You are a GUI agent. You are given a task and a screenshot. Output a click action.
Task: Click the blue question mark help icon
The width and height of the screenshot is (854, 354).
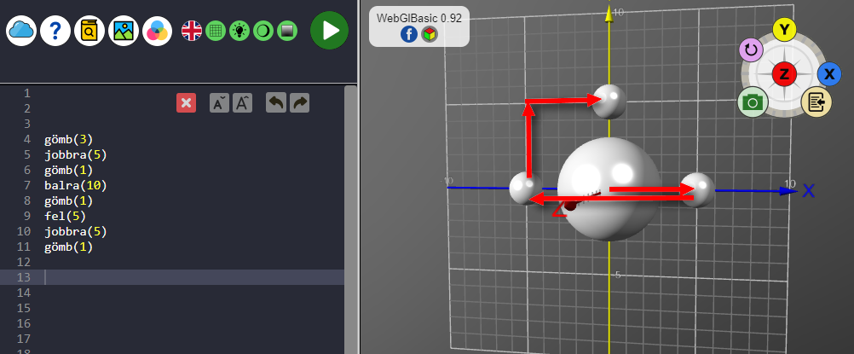[55, 32]
